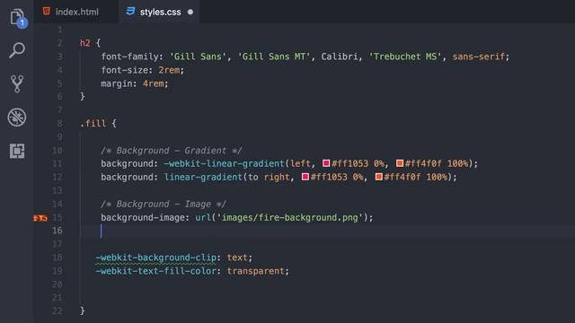Image resolution: width=575 pixels, height=323 pixels.
Task: Click the Calibri font name
Action: [x=340, y=57]
